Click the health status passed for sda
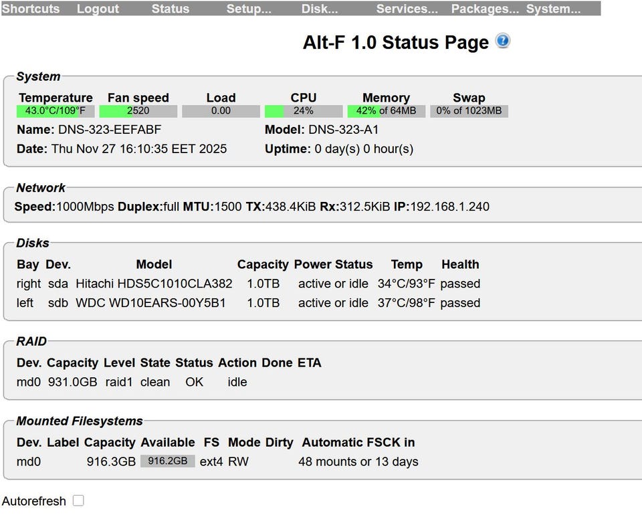 460,284
